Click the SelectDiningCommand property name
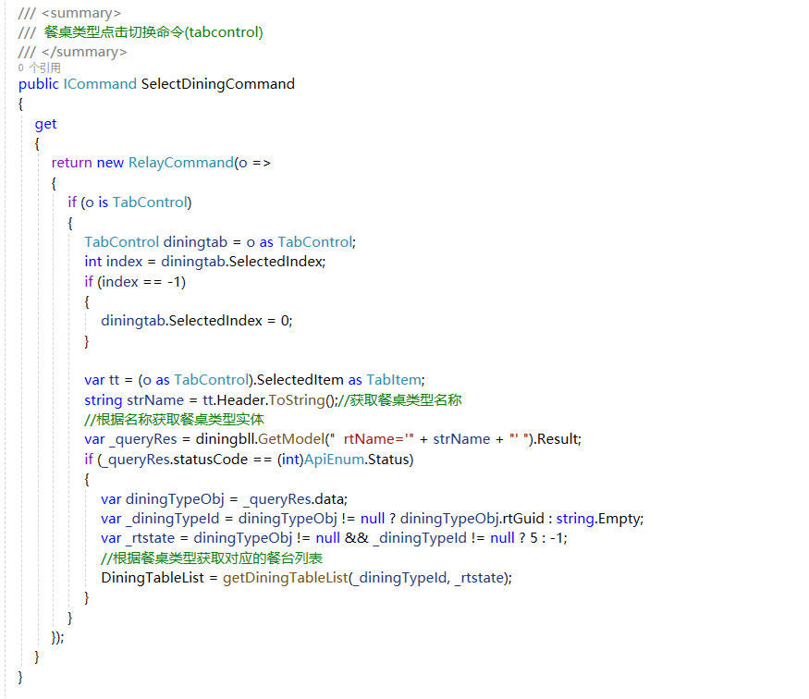This screenshot has width=809, height=699. point(217,84)
